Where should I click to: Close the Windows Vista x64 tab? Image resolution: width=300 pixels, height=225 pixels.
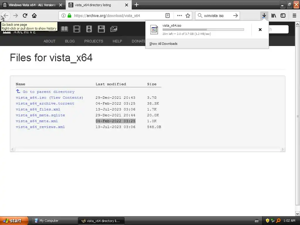point(61,5)
